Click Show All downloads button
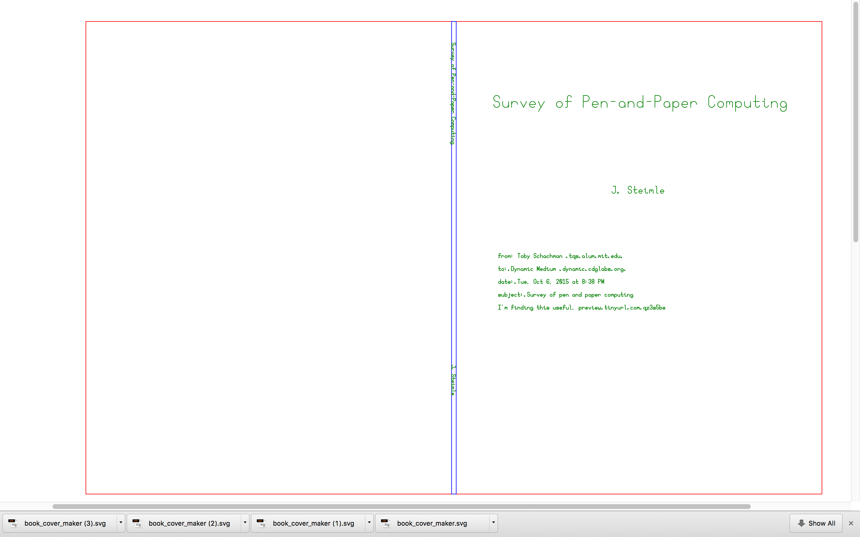The image size is (860, 537). [x=816, y=523]
